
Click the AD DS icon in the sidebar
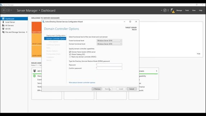[3, 29]
